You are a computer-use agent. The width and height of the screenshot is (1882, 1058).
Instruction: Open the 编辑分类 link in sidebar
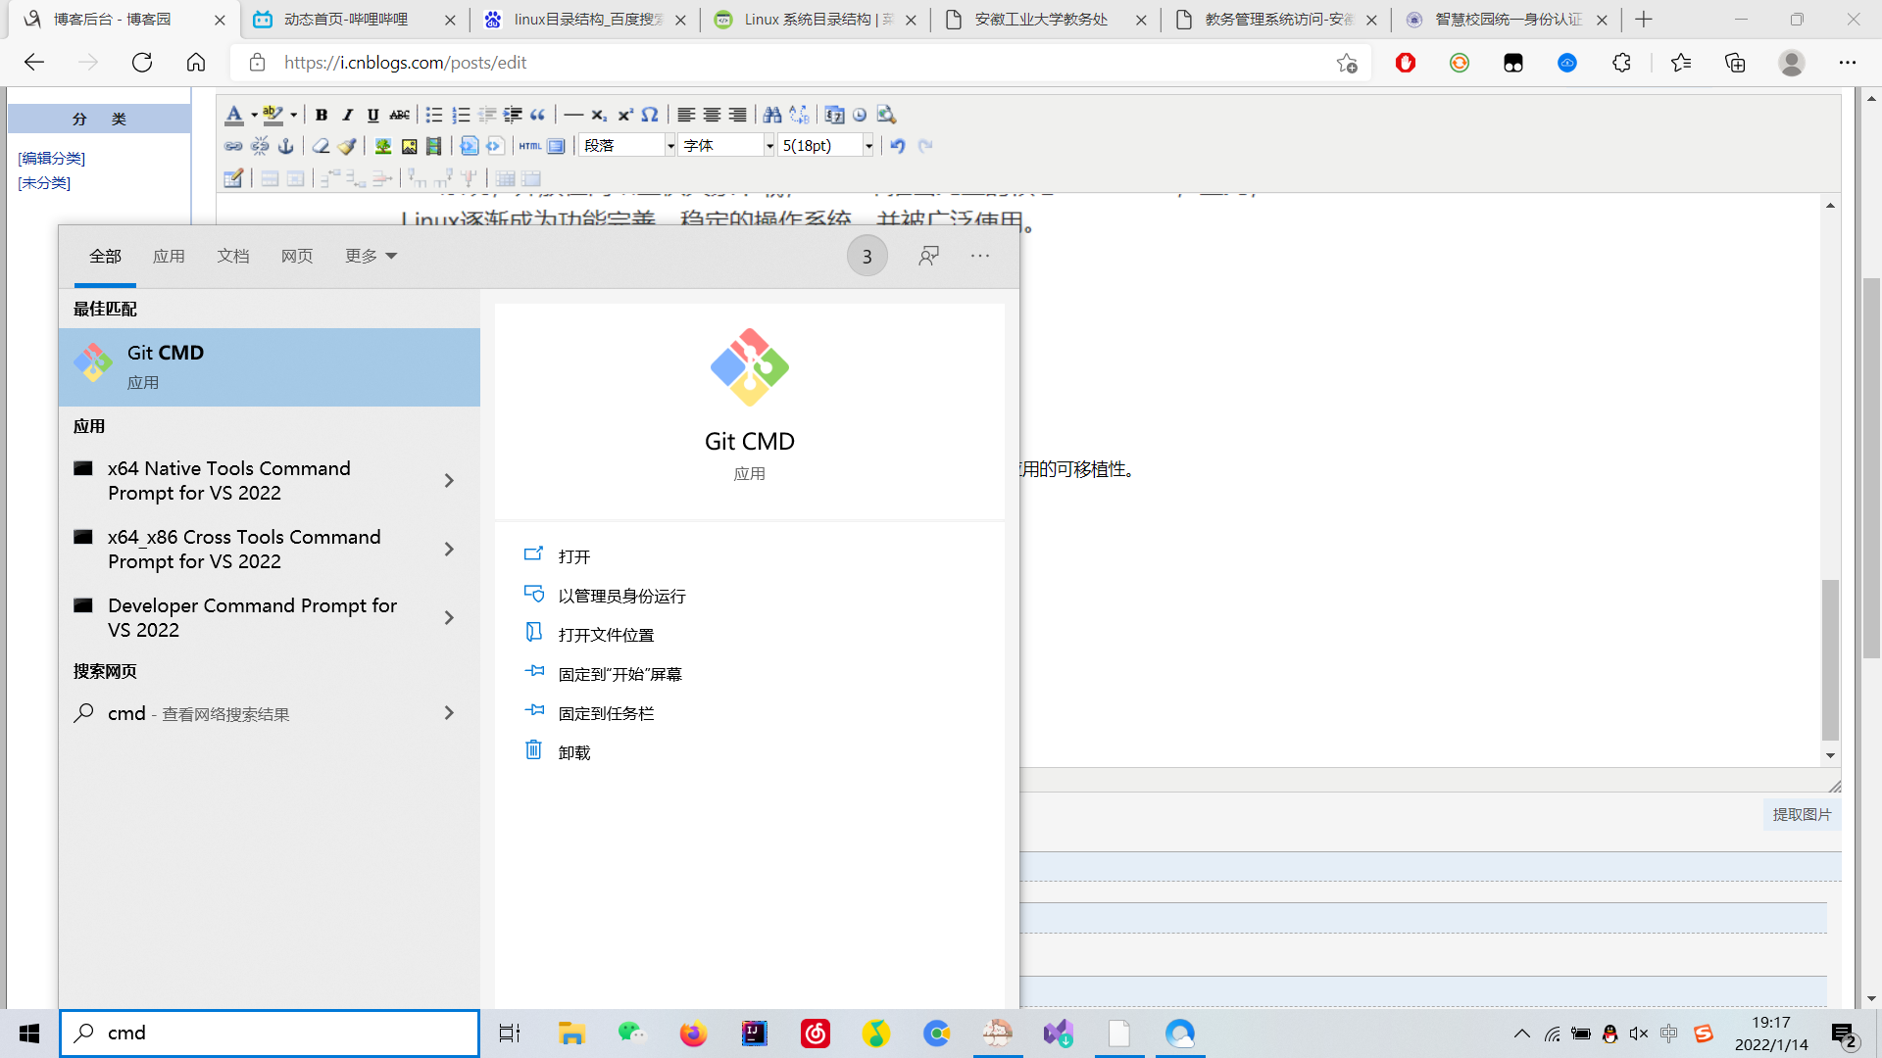[x=52, y=158]
